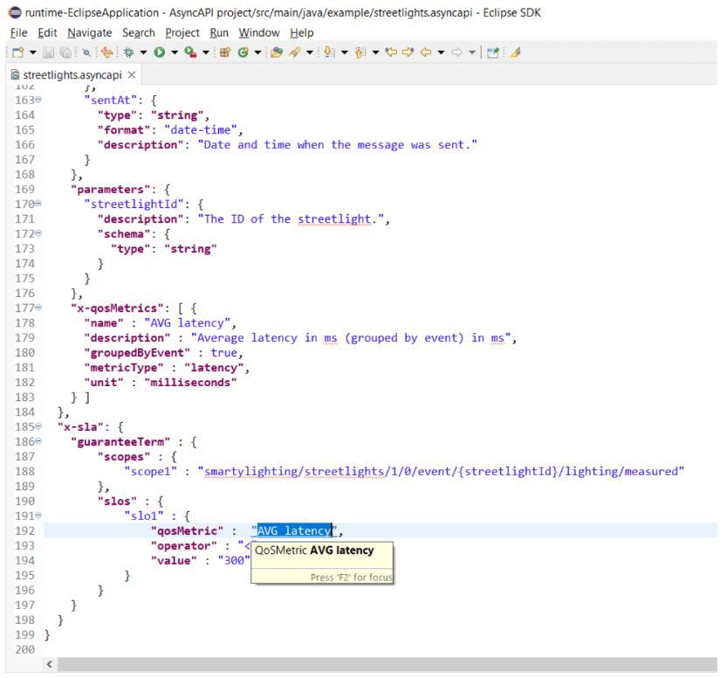
Task: Collapse the x-sla block at line 185
Action: coord(38,426)
